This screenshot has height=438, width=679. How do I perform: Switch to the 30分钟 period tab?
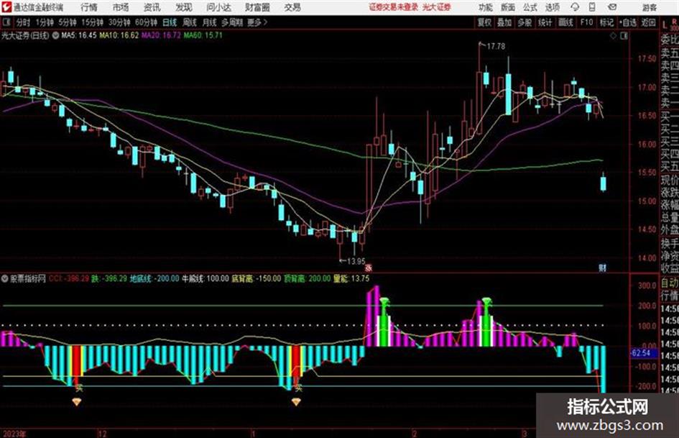[119, 22]
